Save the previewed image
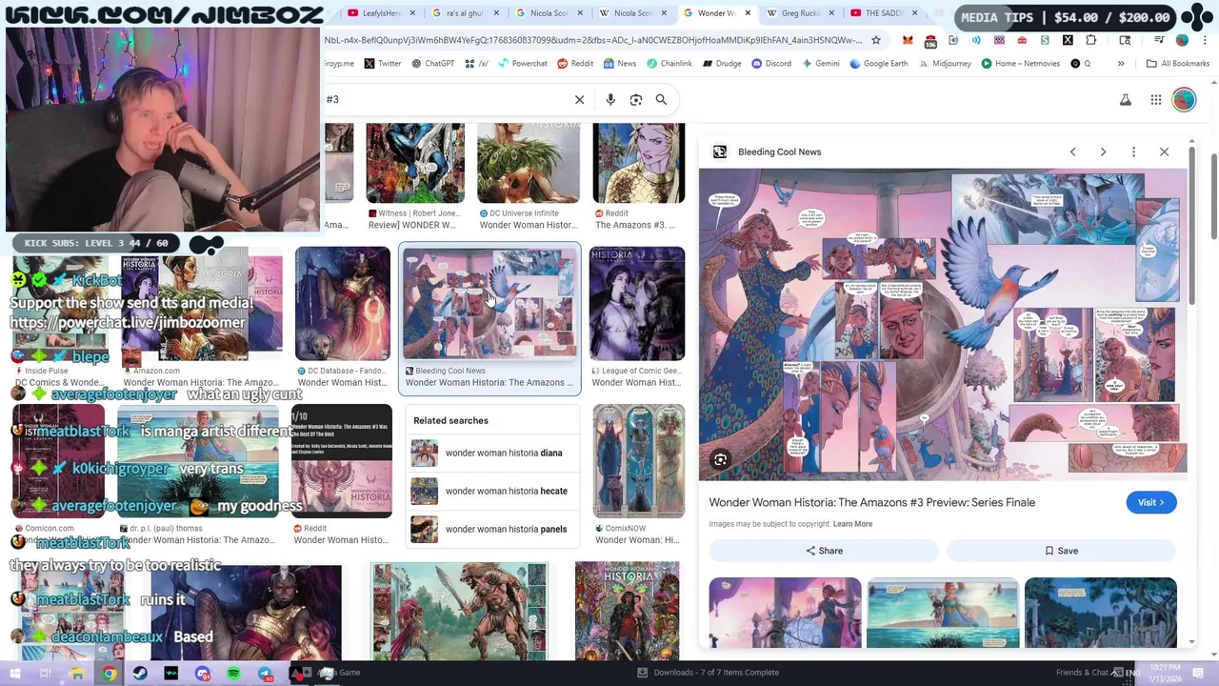Screen dimensions: 1219x686 [1061, 551]
